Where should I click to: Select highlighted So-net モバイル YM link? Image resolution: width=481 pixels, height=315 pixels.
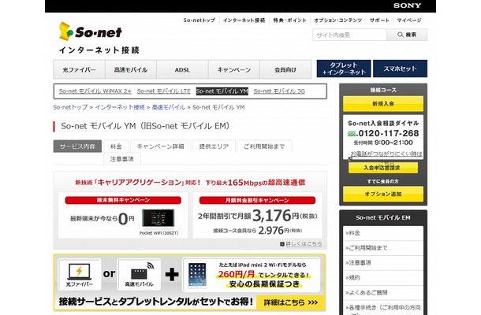click(222, 91)
